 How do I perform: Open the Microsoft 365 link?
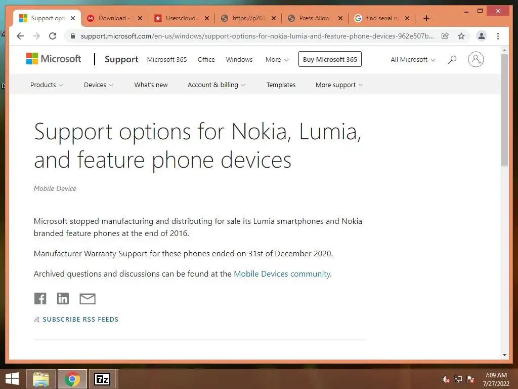pyautogui.click(x=167, y=60)
